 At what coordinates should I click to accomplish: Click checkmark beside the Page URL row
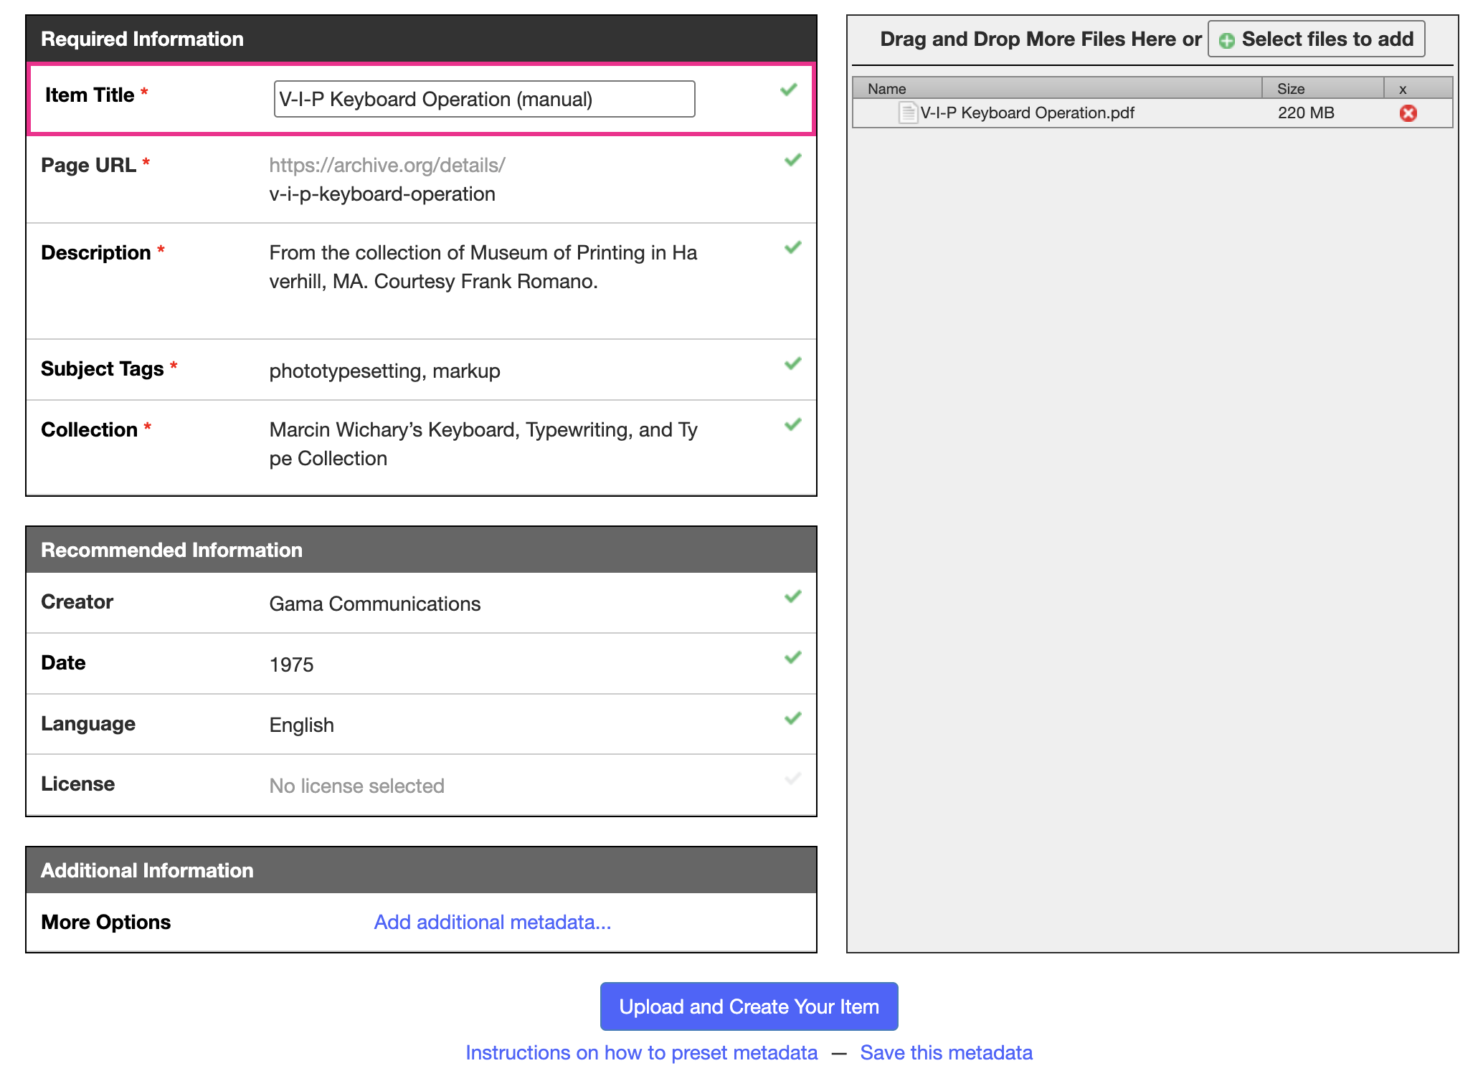click(792, 160)
